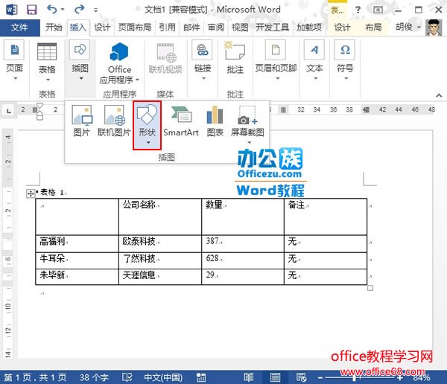Click the Help question mark icon

click(358, 10)
